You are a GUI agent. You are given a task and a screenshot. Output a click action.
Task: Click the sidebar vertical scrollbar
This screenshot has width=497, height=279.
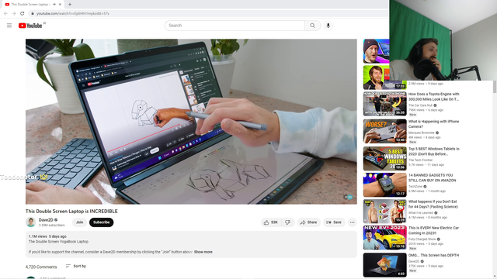pyautogui.click(x=495, y=87)
